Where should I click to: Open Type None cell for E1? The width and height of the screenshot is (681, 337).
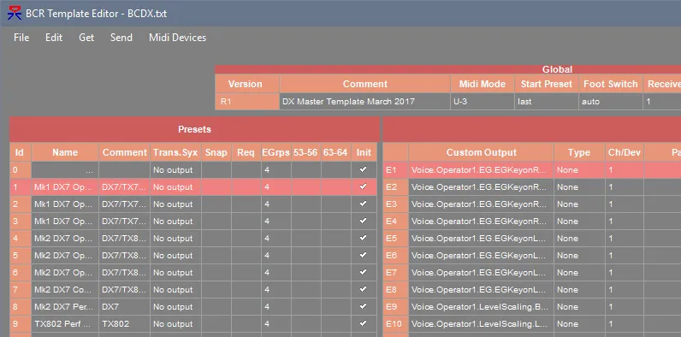point(579,170)
